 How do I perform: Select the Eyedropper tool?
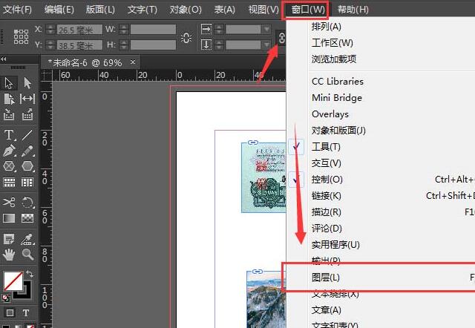pos(27,239)
